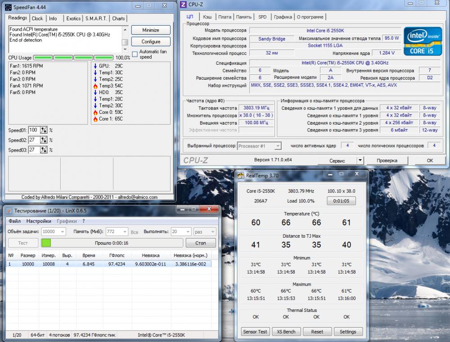Click the Fan1: 1615 RPM reading
The image size is (450, 342).
27,66
